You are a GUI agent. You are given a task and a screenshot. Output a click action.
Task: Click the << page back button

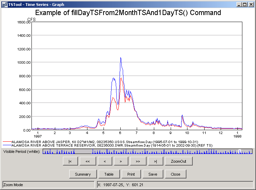[88, 161]
